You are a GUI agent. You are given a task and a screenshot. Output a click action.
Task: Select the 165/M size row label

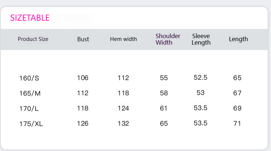click(x=30, y=93)
